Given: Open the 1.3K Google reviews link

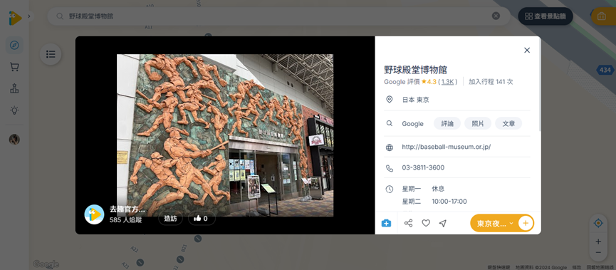Looking at the screenshot, I should [448, 82].
